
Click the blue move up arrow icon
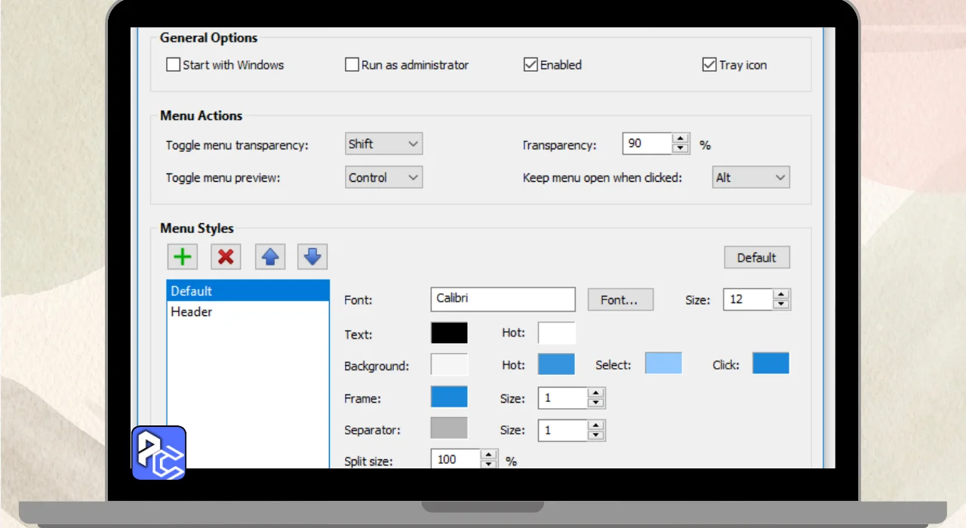pyautogui.click(x=269, y=257)
